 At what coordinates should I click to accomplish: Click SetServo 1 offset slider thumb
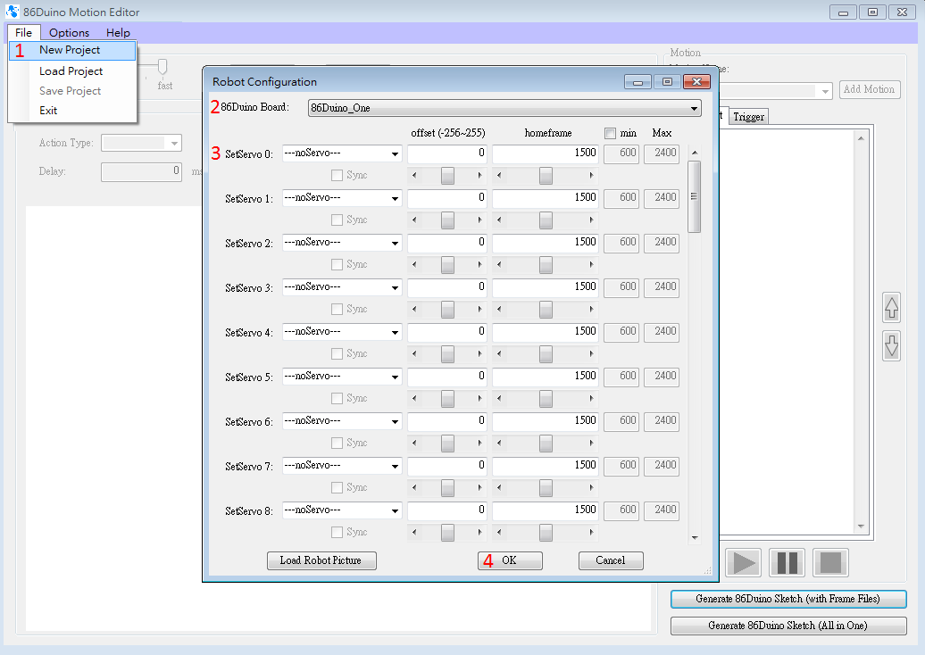[x=447, y=220]
